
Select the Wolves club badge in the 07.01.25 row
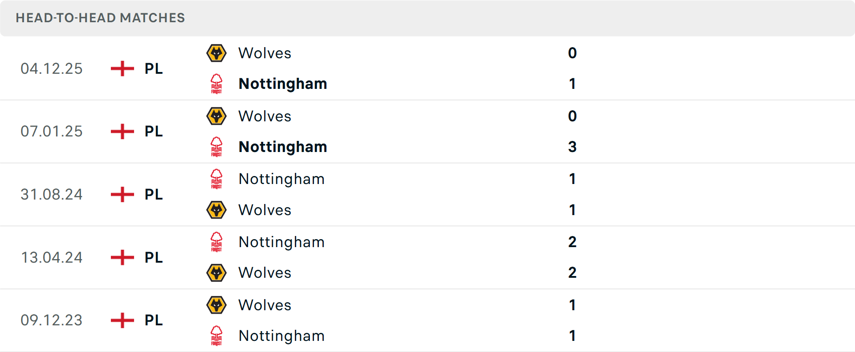coord(217,116)
